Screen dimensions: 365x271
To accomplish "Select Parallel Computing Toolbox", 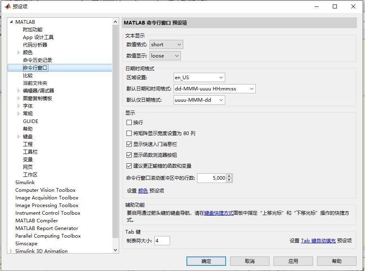I will 48,236.
